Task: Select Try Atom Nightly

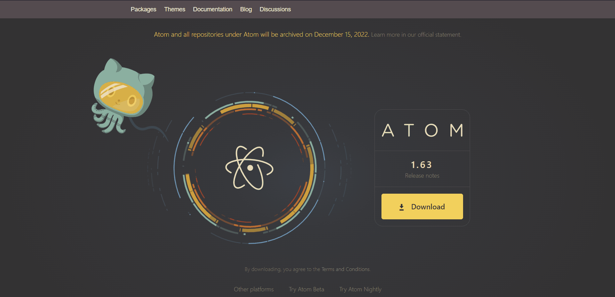Action: pyautogui.click(x=360, y=289)
